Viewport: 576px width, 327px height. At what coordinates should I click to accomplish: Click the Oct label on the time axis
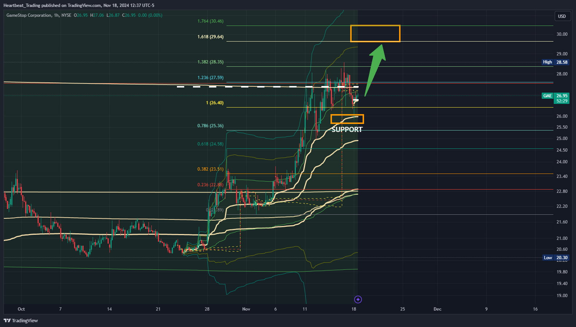pyautogui.click(x=21, y=309)
